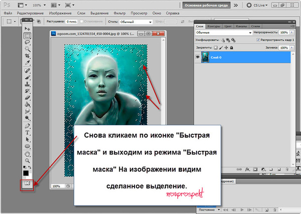Toggle unify layer visibility icon

(228, 40)
